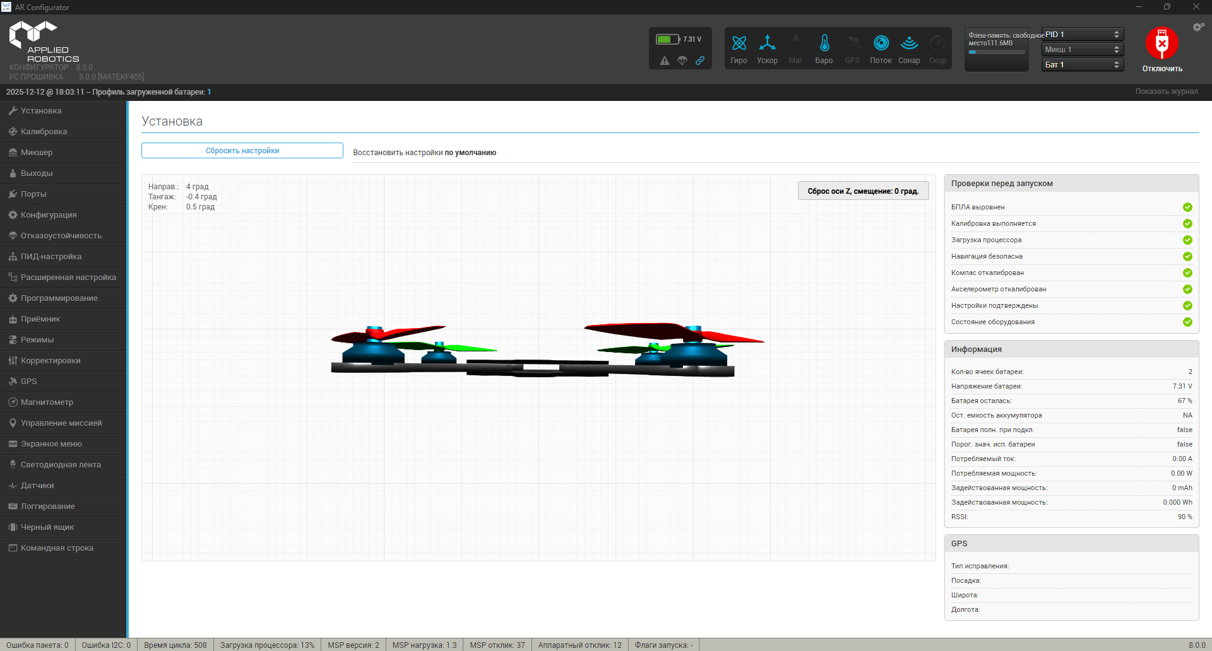Click the GPS sensor icon in header
Screen dimensions: 1212x651
click(x=852, y=44)
